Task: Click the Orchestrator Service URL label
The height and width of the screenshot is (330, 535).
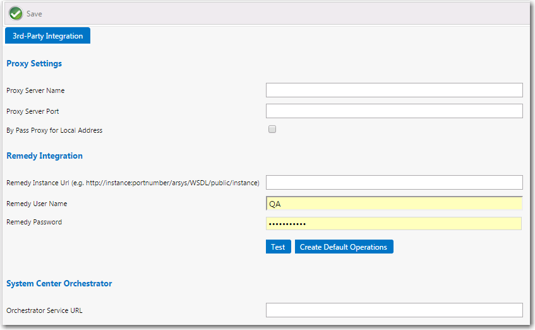Action: coord(44,310)
